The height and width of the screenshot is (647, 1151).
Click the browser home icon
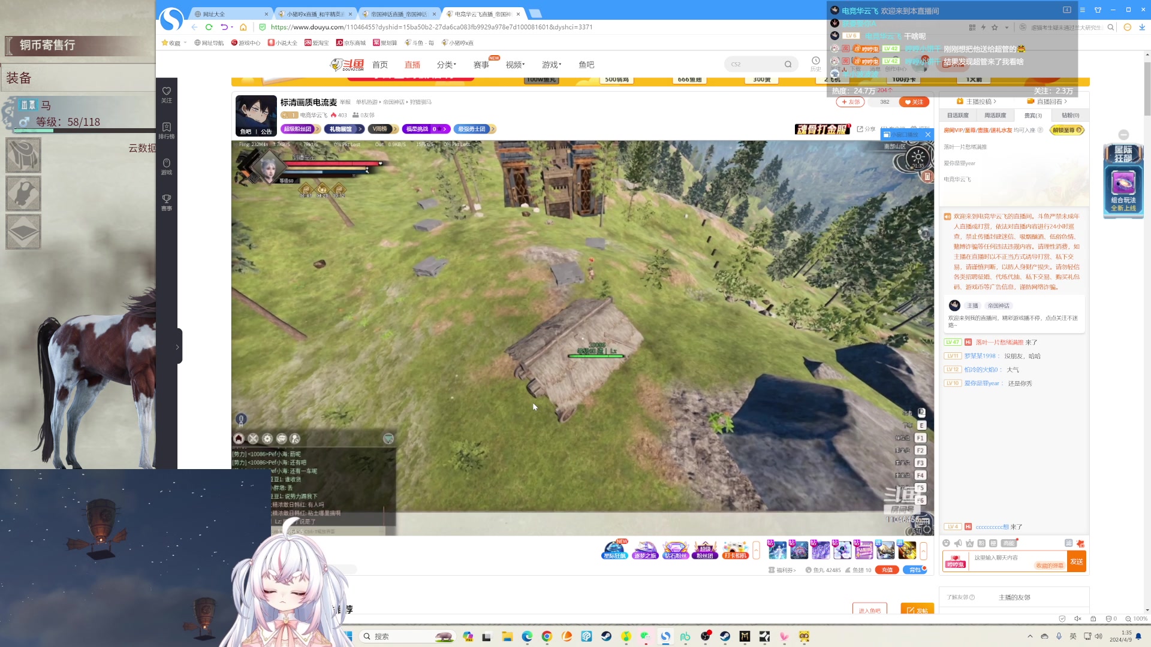(243, 27)
